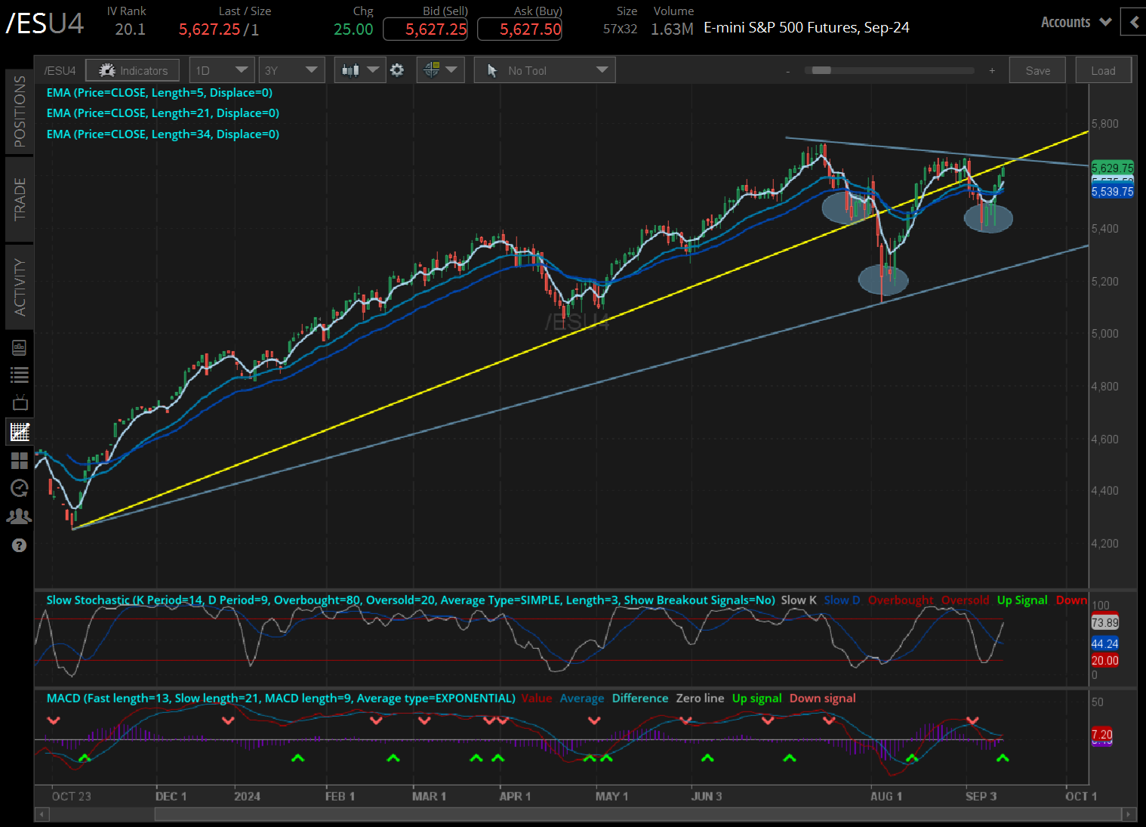Toggle Up Signal display in MACD study
The height and width of the screenshot is (827, 1146).
click(x=756, y=698)
